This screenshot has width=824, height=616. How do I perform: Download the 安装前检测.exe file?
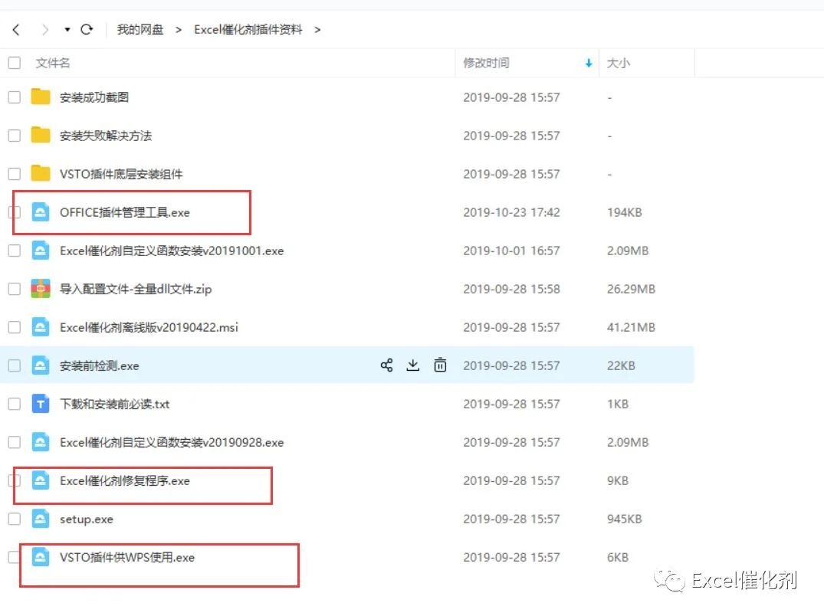pyautogui.click(x=413, y=365)
